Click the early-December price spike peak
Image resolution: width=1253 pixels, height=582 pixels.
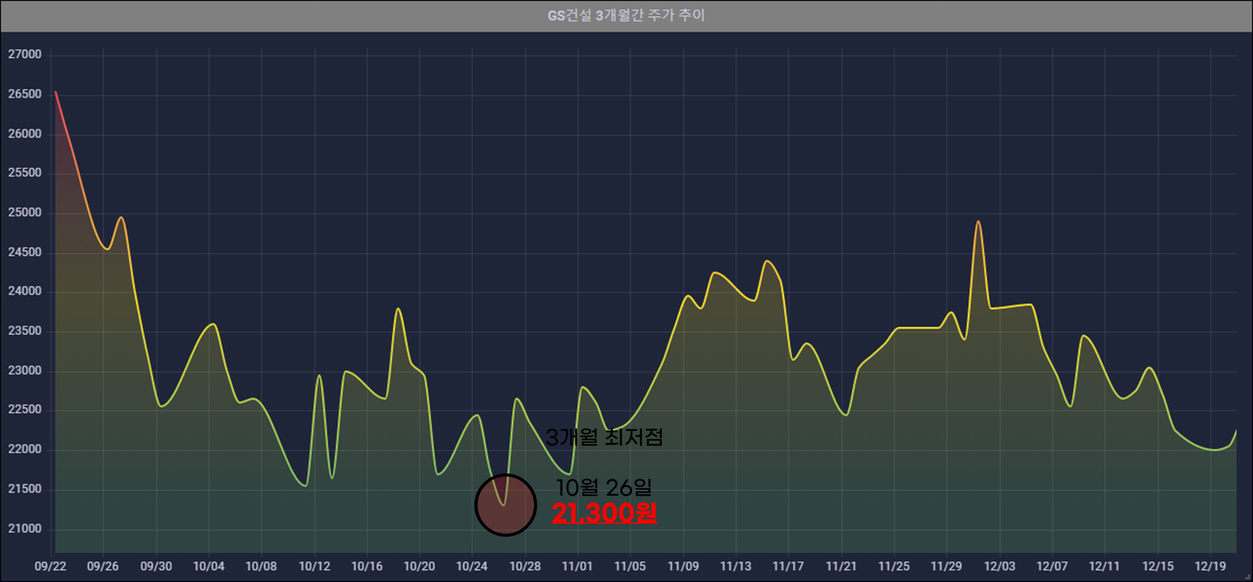tap(978, 222)
